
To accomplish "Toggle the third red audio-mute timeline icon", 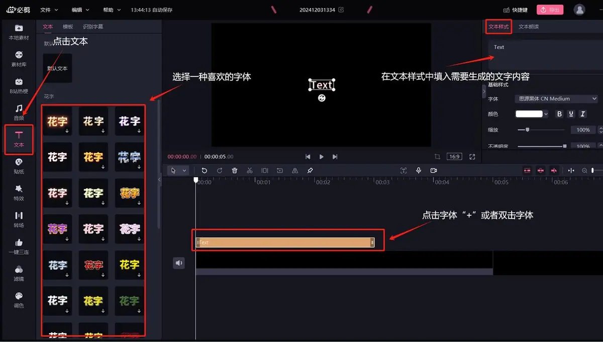I will click(x=554, y=171).
